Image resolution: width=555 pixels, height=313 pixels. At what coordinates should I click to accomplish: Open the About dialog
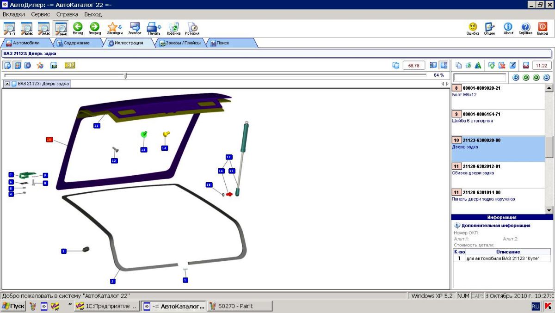pyautogui.click(x=508, y=28)
